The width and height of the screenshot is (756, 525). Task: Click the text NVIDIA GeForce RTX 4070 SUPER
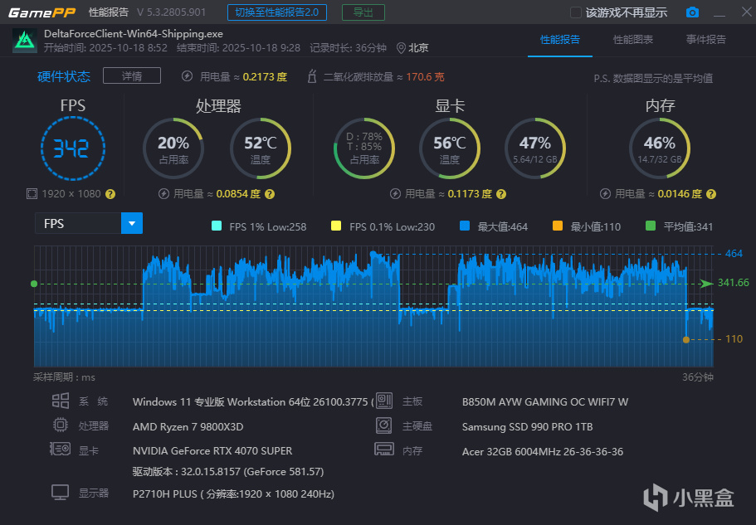click(212, 451)
